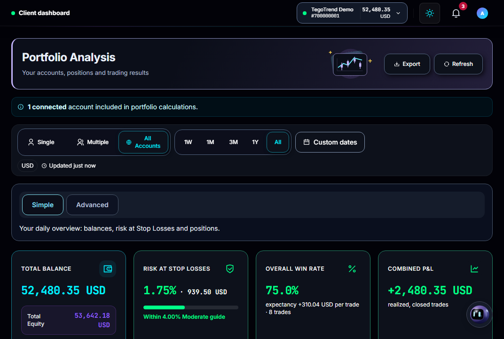This screenshot has width=504, height=339.
Task: Click 'Within 4.00% Moderate guide' text
Action: (184, 317)
